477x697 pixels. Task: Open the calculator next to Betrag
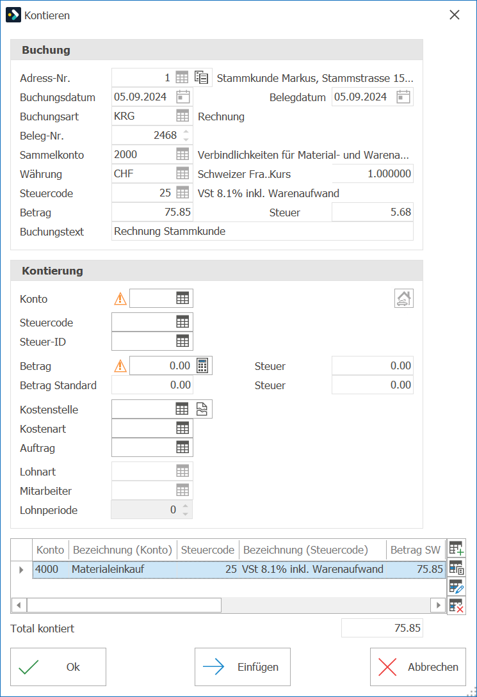pos(202,365)
